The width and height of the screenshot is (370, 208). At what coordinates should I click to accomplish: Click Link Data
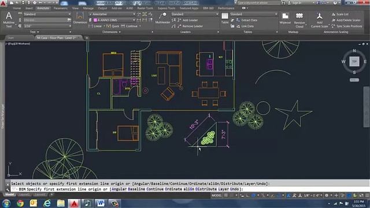click(x=245, y=26)
